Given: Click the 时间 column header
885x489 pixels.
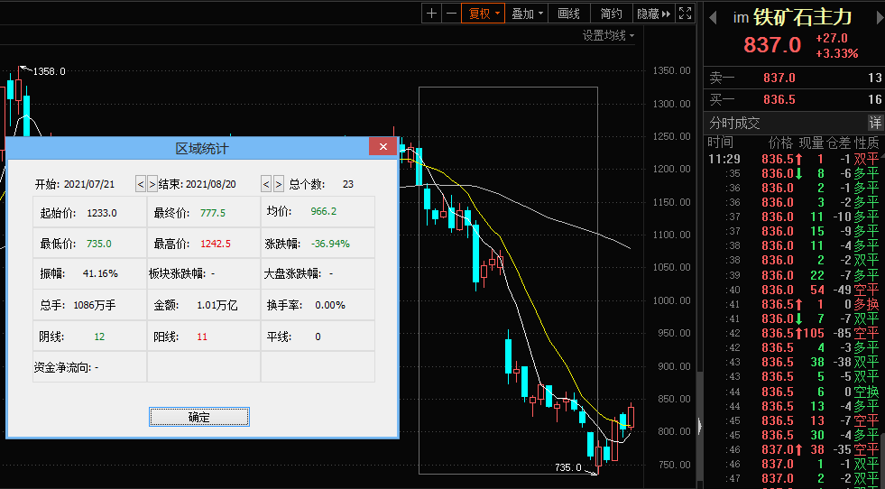Looking at the screenshot, I should 721,143.
